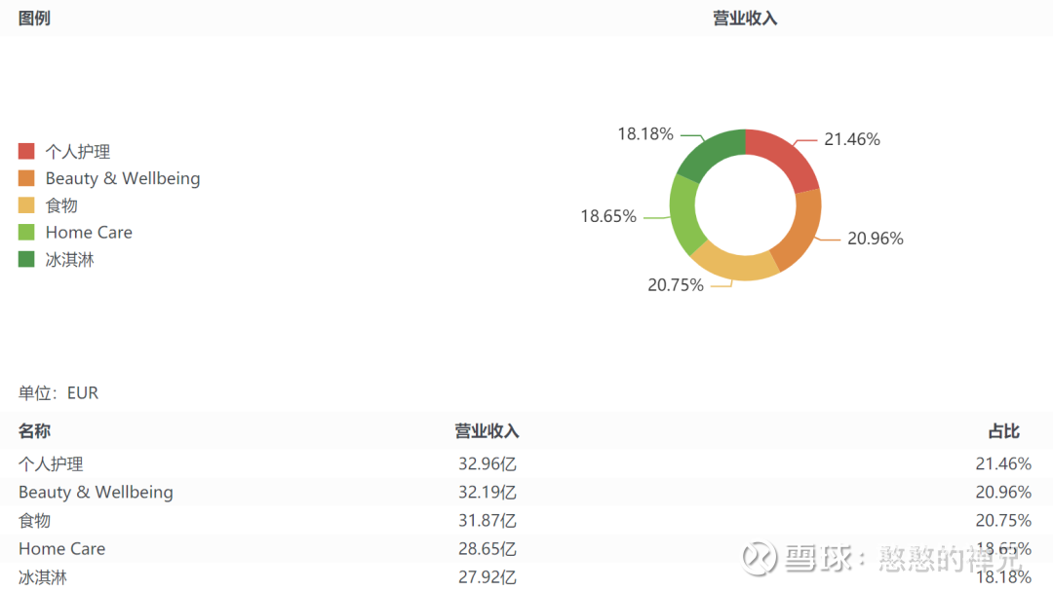Screen dimensions: 1053x591
Task: Click the 营业收入 table column header
Action: 487,430
